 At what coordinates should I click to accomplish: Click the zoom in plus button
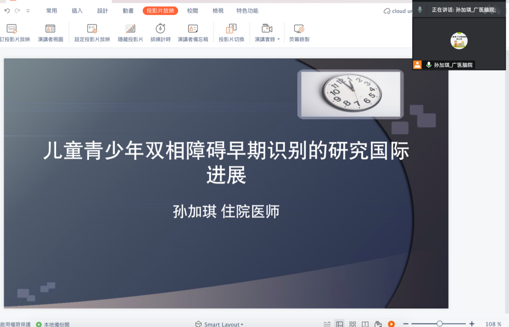point(472,323)
